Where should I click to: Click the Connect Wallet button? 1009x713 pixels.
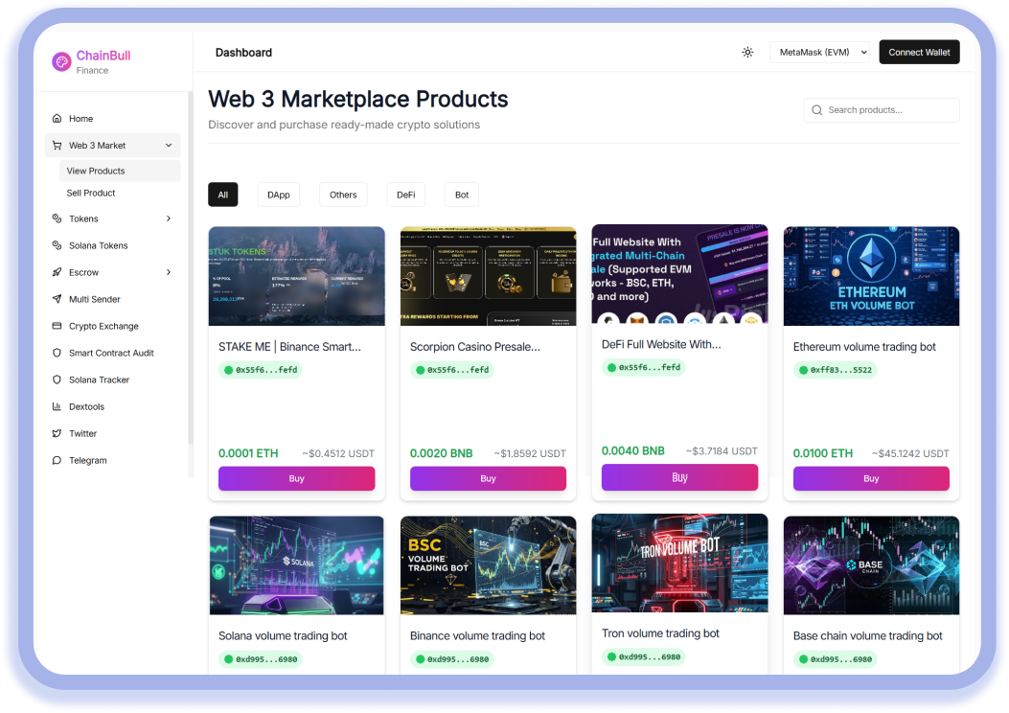(919, 53)
